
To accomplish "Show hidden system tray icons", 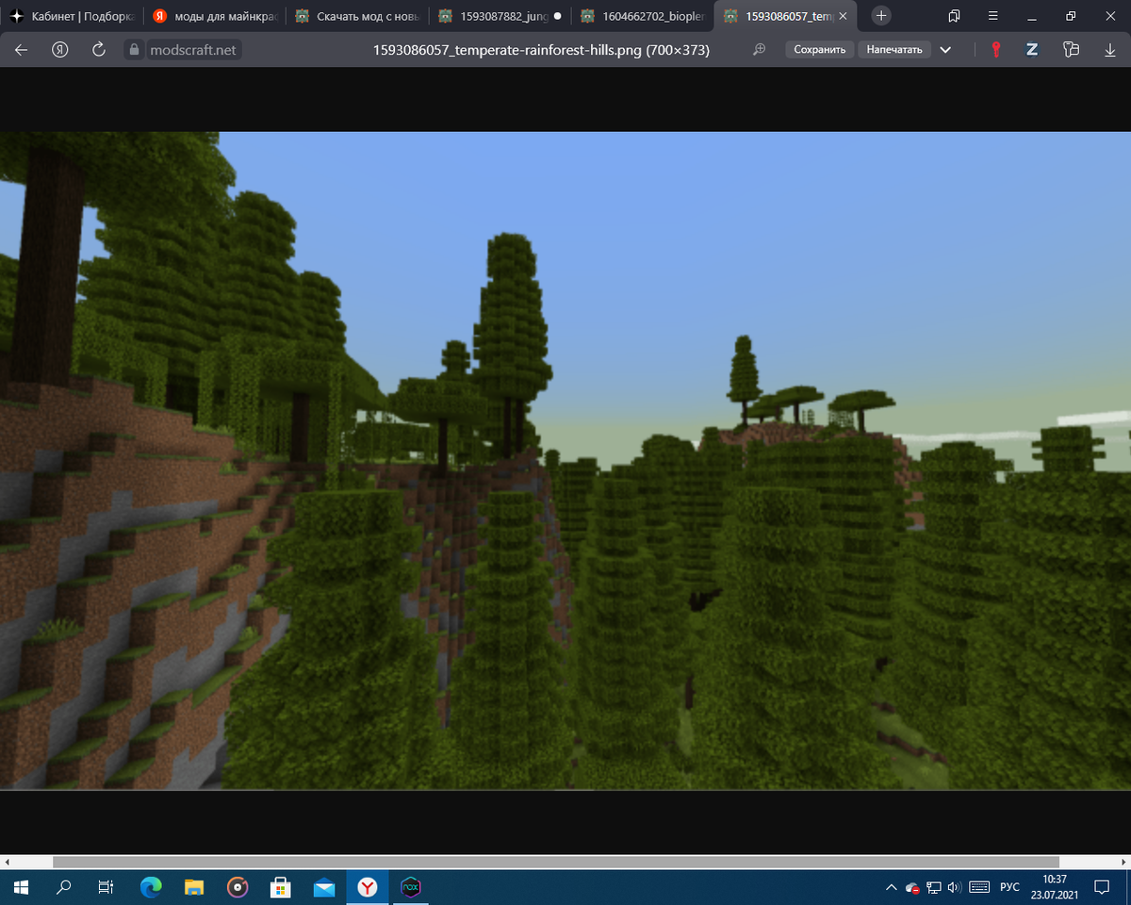I will click(x=892, y=887).
